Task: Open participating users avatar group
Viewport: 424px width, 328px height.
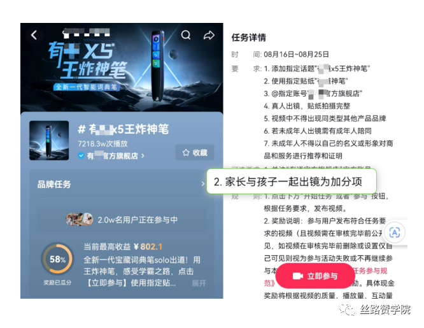Action: [x=79, y=220]
